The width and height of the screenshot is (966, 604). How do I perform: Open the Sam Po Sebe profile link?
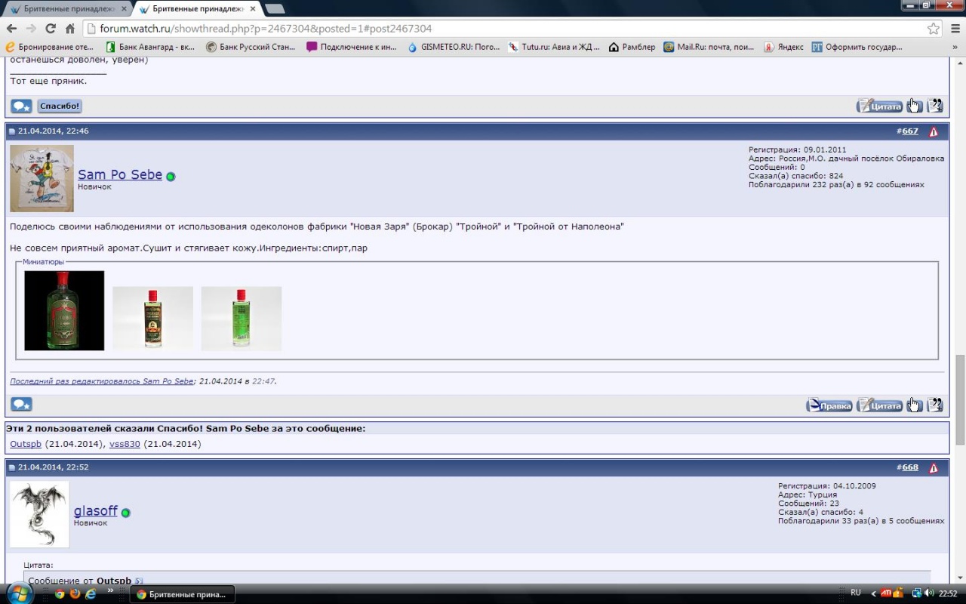coord(120,174)
